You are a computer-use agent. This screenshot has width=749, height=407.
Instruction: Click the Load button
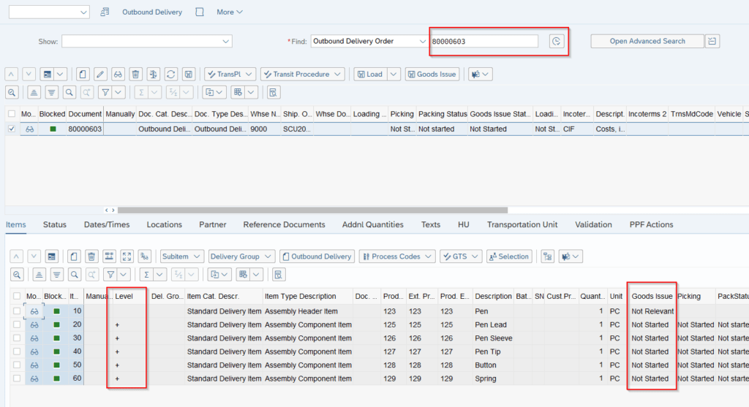click(370, 75)
